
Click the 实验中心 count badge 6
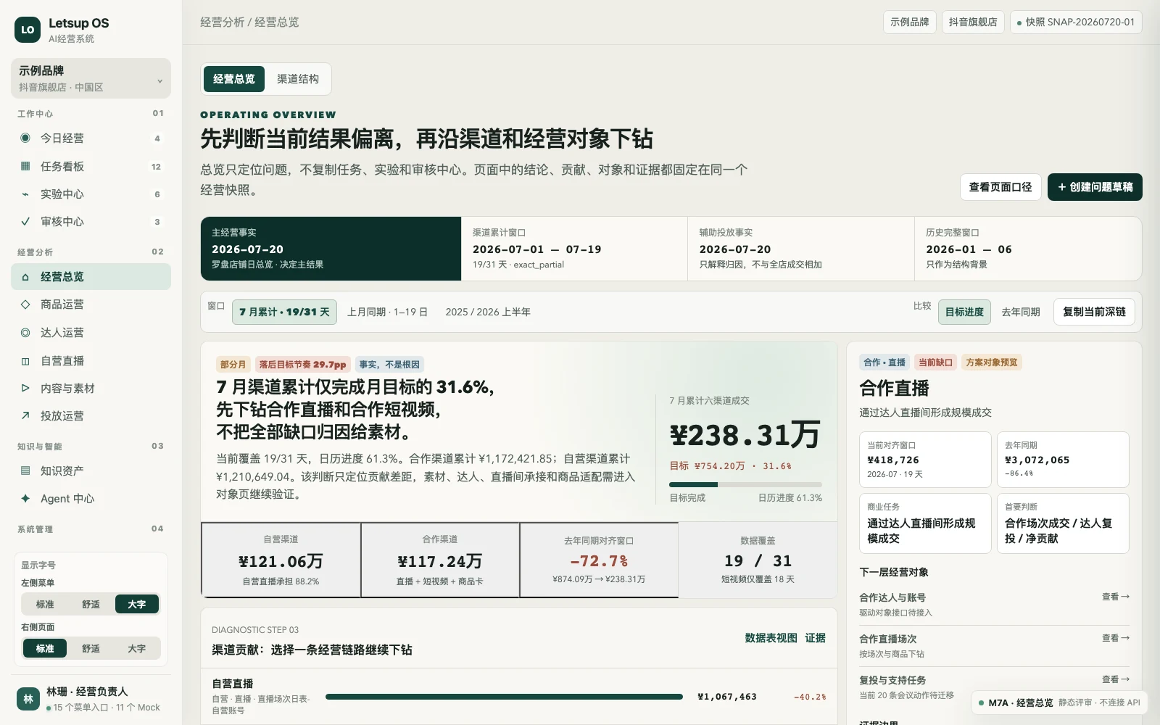pyautogui.click(x=157, y=194)
